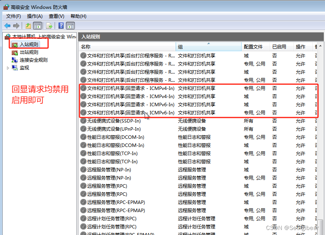This screenshot has width=325, height=235.
Task: Click the Back navigation arrow
Action: pos(7,26)
